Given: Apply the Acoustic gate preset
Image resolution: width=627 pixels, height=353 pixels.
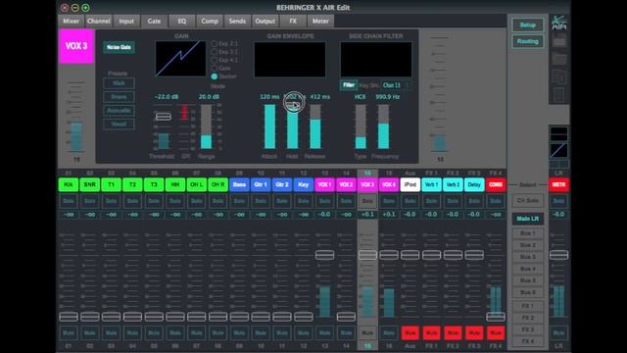Looking at the screenshot, I should [x=119, y=111].
